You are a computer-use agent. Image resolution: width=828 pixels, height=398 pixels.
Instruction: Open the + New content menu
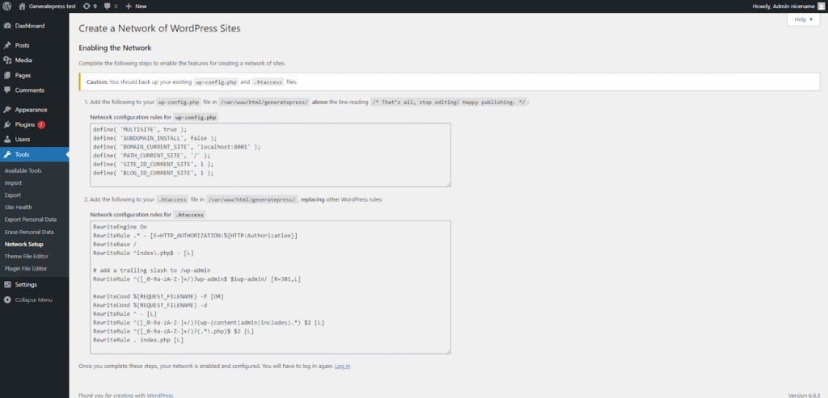136,6
